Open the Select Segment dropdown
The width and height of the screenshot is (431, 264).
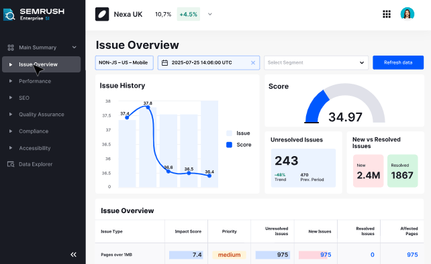[316, 62]
